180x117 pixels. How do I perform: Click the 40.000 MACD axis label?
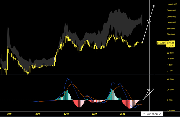click(x=170, y=79)
